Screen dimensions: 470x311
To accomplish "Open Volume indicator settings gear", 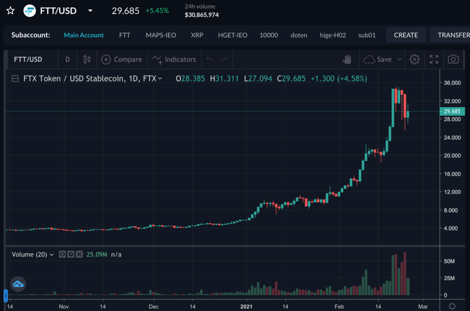I will (71, 255).
